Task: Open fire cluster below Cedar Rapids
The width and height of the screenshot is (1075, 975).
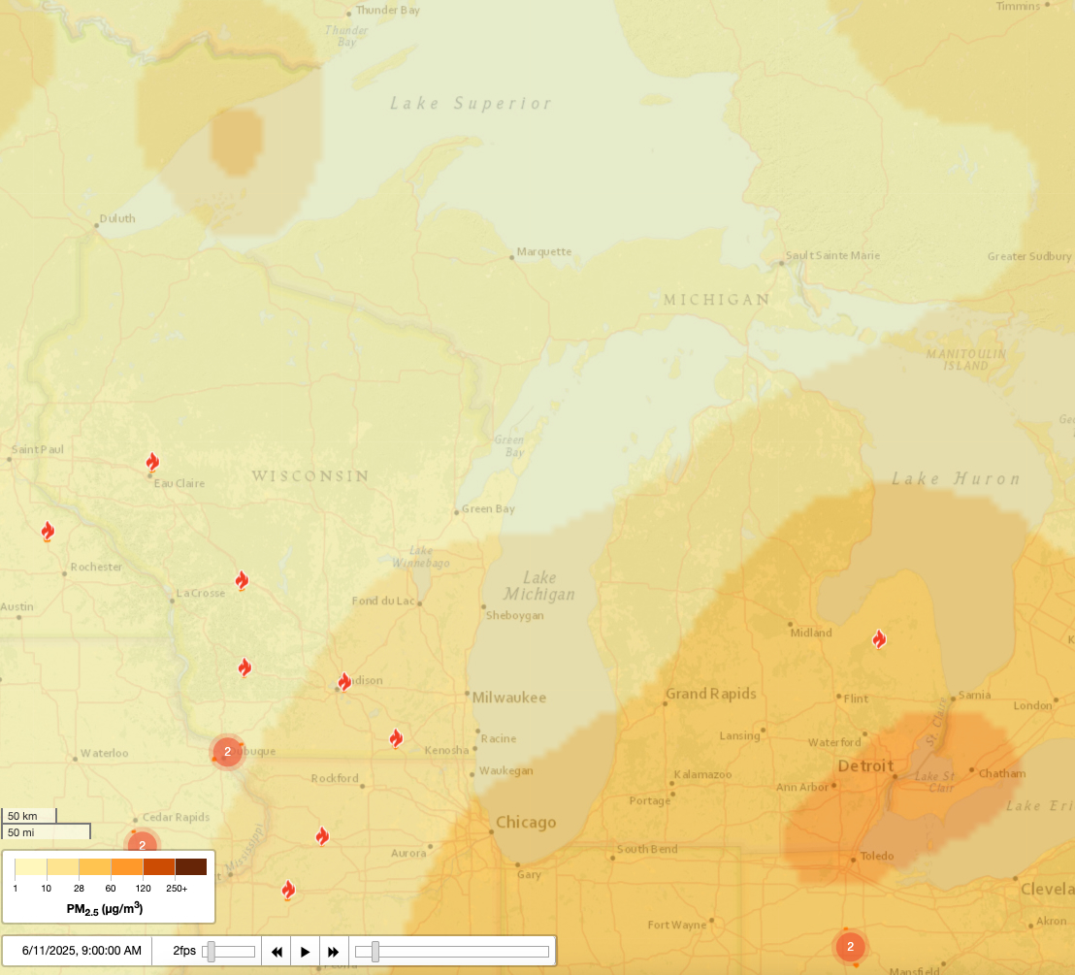Action: [x=143, y=845]
